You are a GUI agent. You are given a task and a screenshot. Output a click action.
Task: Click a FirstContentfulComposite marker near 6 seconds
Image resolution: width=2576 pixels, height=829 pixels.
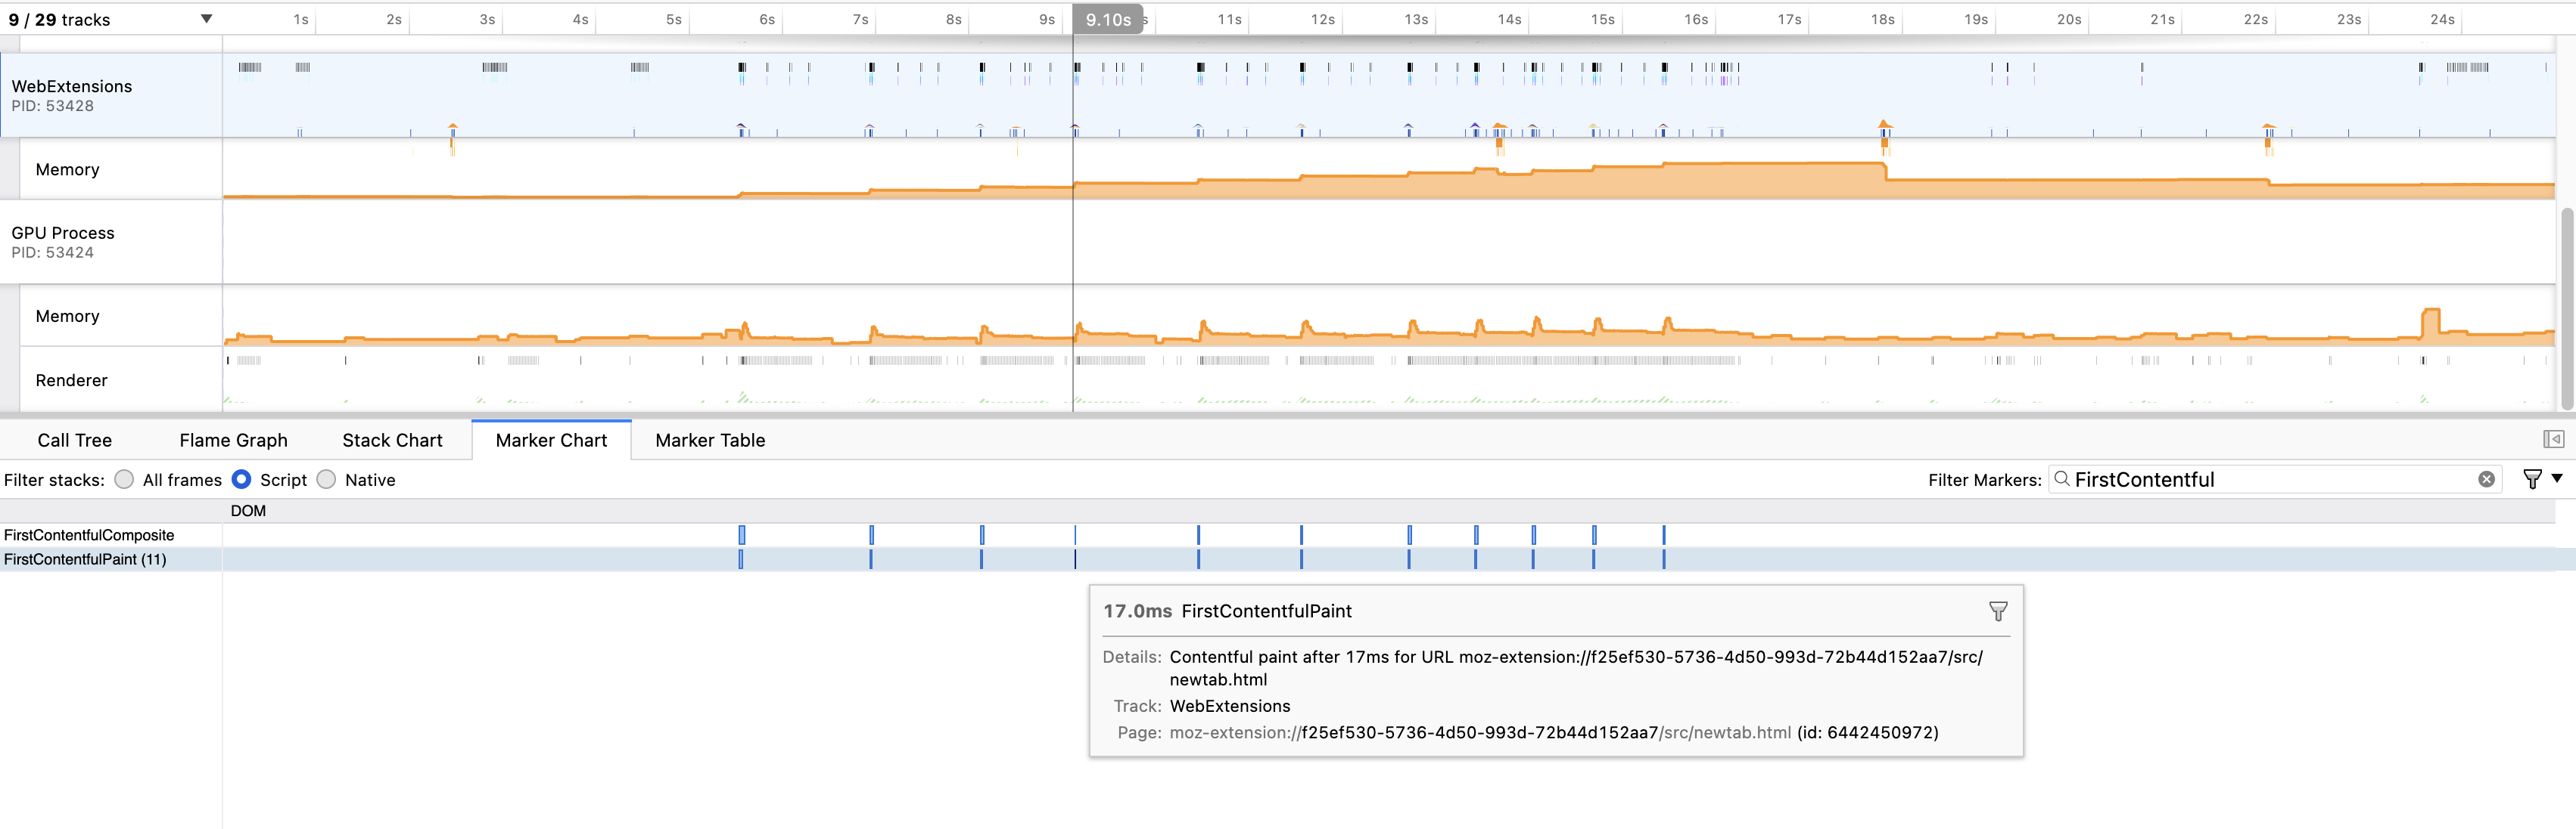pyautogui.click(x=741, y=535)
